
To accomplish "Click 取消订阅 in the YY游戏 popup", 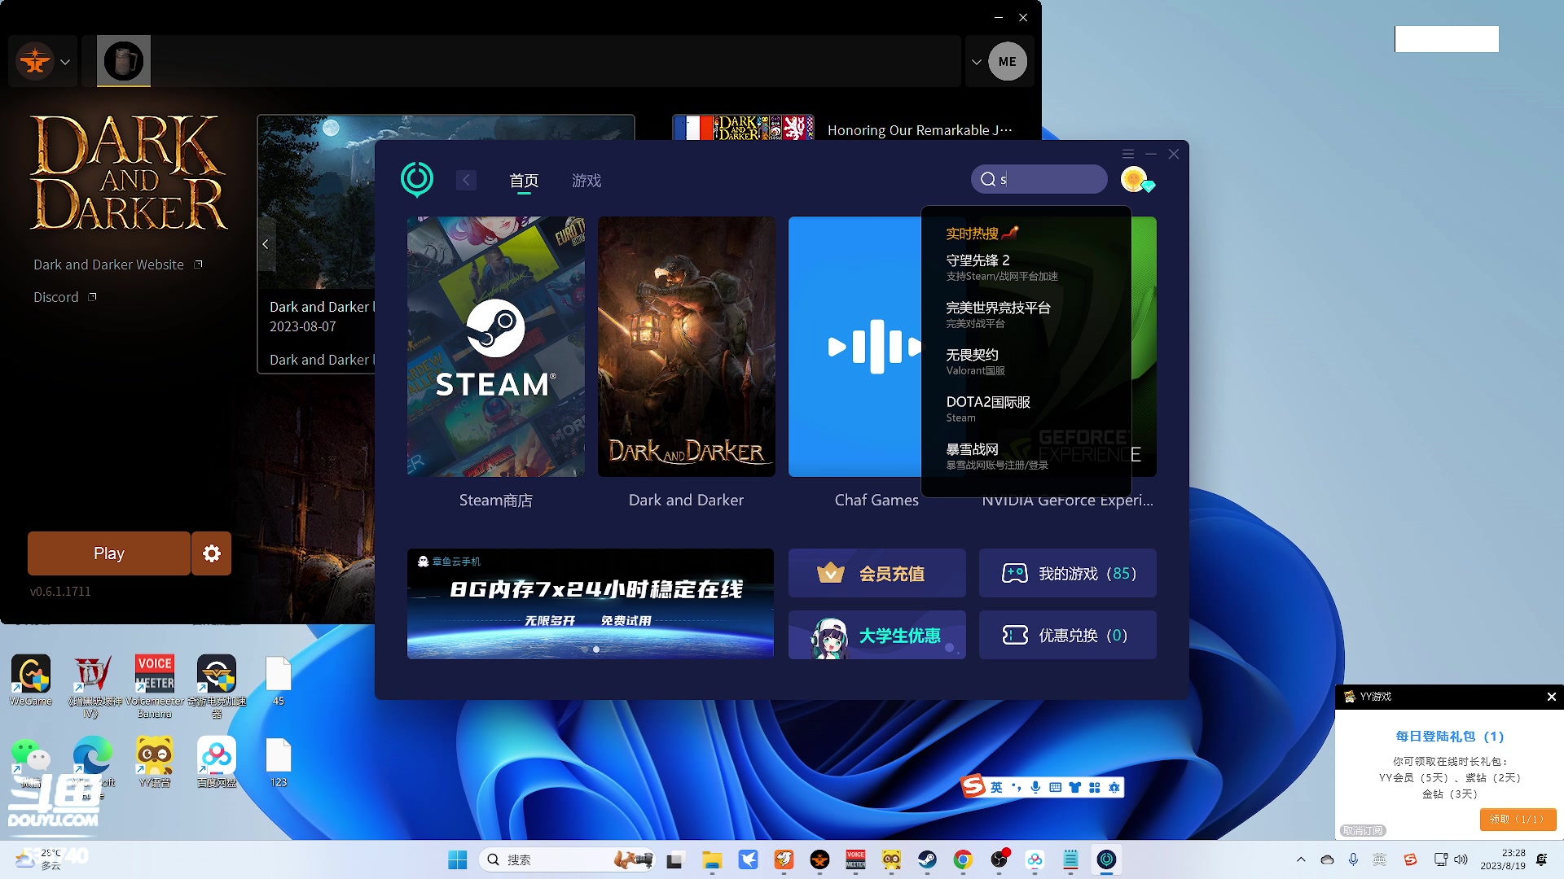I will pyautogui.click(x=1363, y=831).
